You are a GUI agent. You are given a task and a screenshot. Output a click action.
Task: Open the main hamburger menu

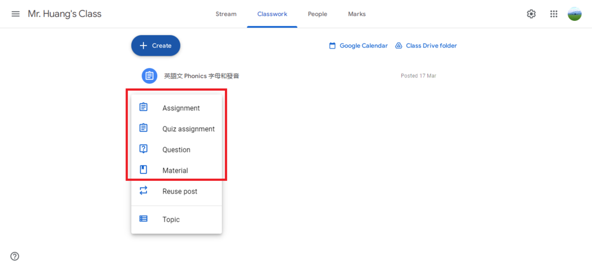point(16,14)
